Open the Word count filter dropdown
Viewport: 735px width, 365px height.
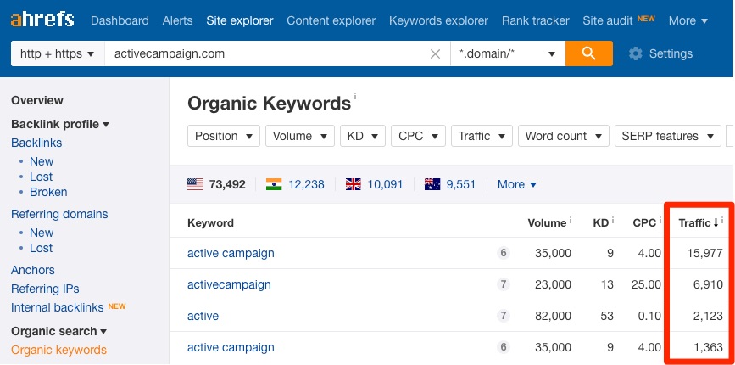tap(564, 136)
